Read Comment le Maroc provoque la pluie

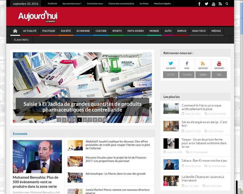tap(201, 107)
